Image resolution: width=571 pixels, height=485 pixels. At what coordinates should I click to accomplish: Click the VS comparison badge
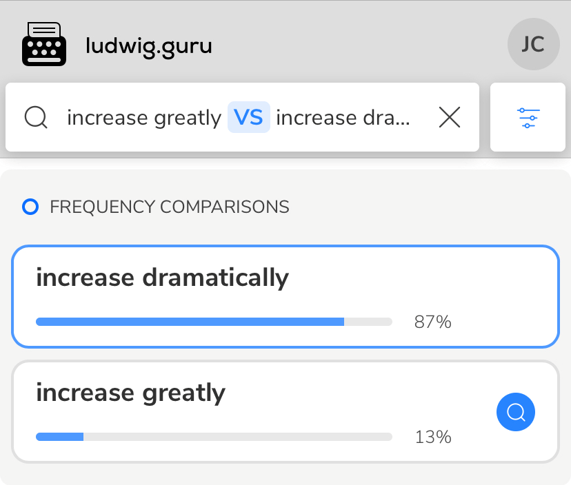(x=249, y=117)
